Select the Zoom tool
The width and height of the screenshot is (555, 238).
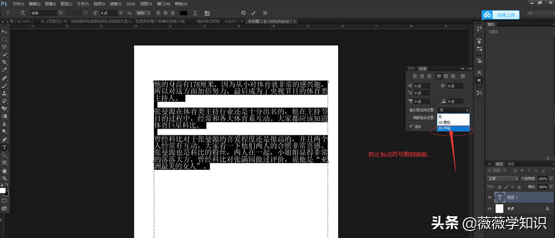pyautogui.click(x=5, y=178)
